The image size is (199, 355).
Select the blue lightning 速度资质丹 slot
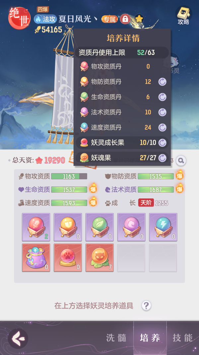[x=163, y=227]
